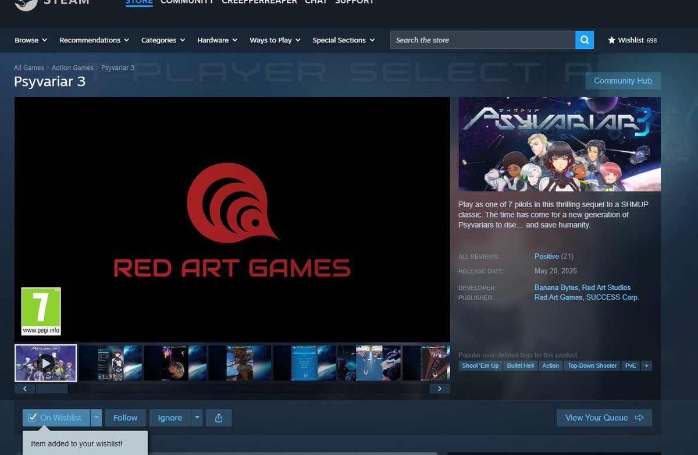Click the Psyvariar 3 header capsule image
The width and height of the screenshot is (698, 455).
[560, 144]
